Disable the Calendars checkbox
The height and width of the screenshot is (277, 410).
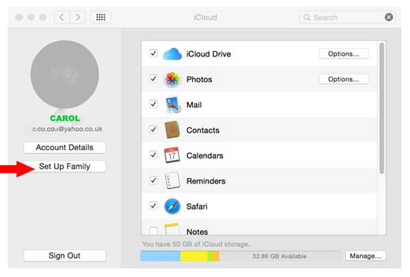click(x=154, y=155)
